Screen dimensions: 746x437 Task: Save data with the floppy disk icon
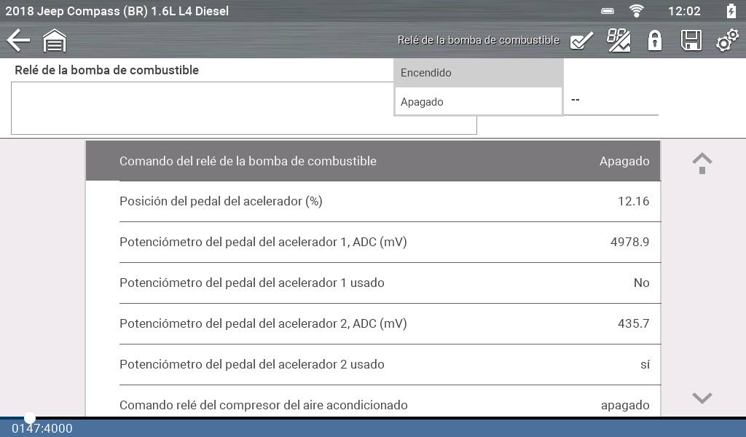[x=691, y=41]
